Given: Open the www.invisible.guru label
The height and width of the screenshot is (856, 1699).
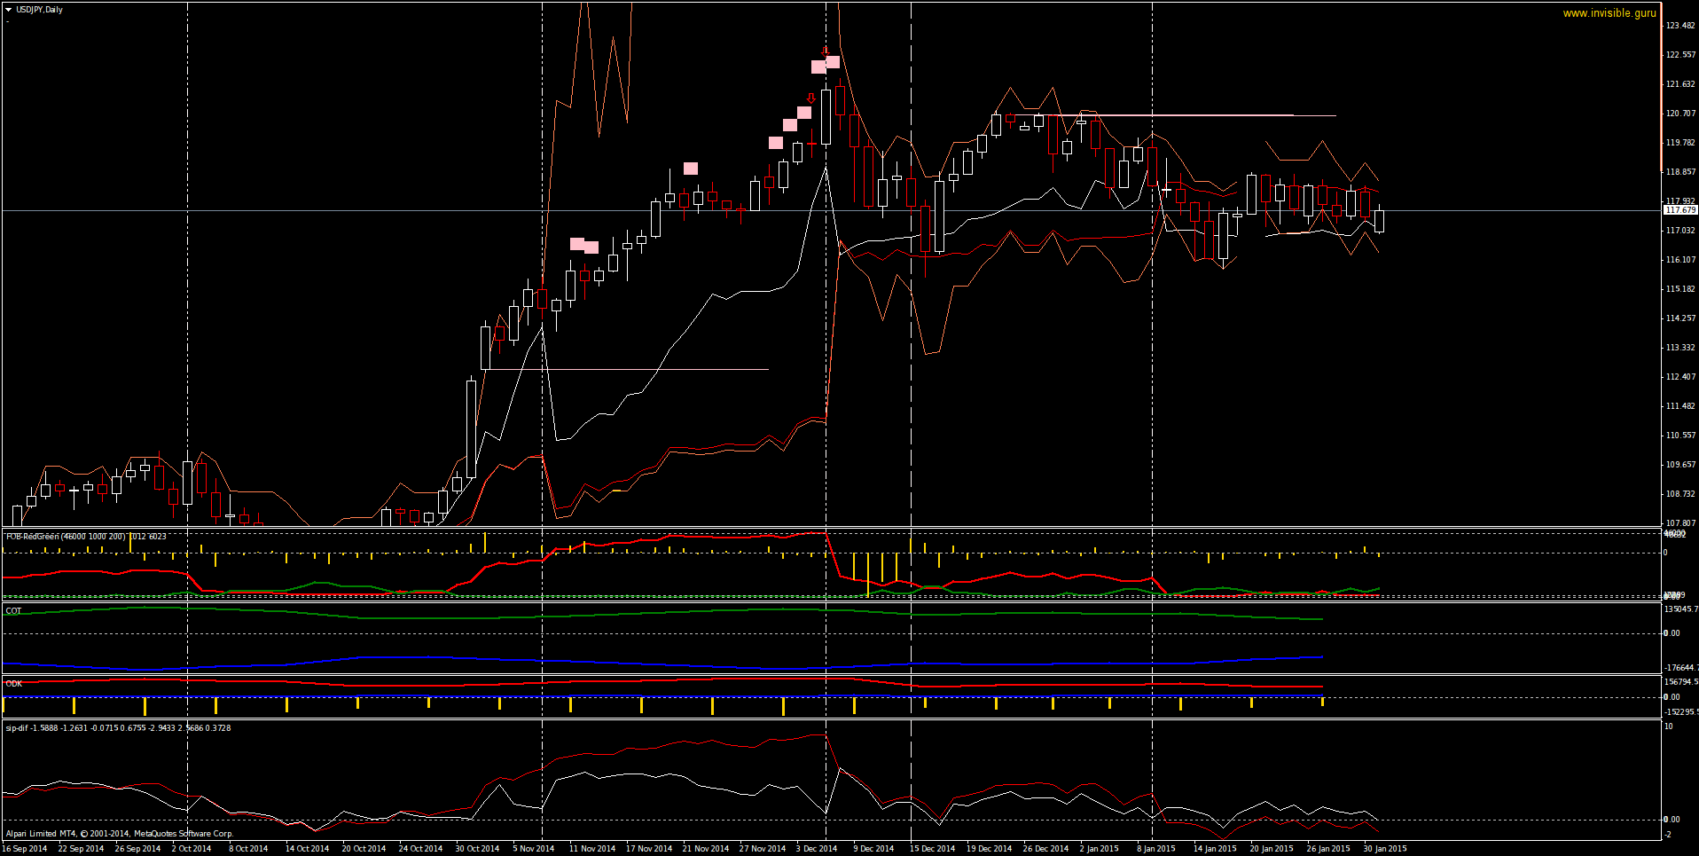Looking at the screenshot, I should tap(1609, 13).
